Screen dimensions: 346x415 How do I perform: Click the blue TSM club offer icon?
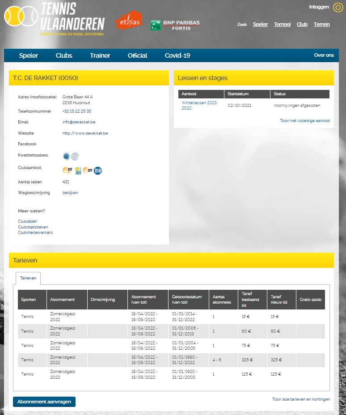(98, 171)
